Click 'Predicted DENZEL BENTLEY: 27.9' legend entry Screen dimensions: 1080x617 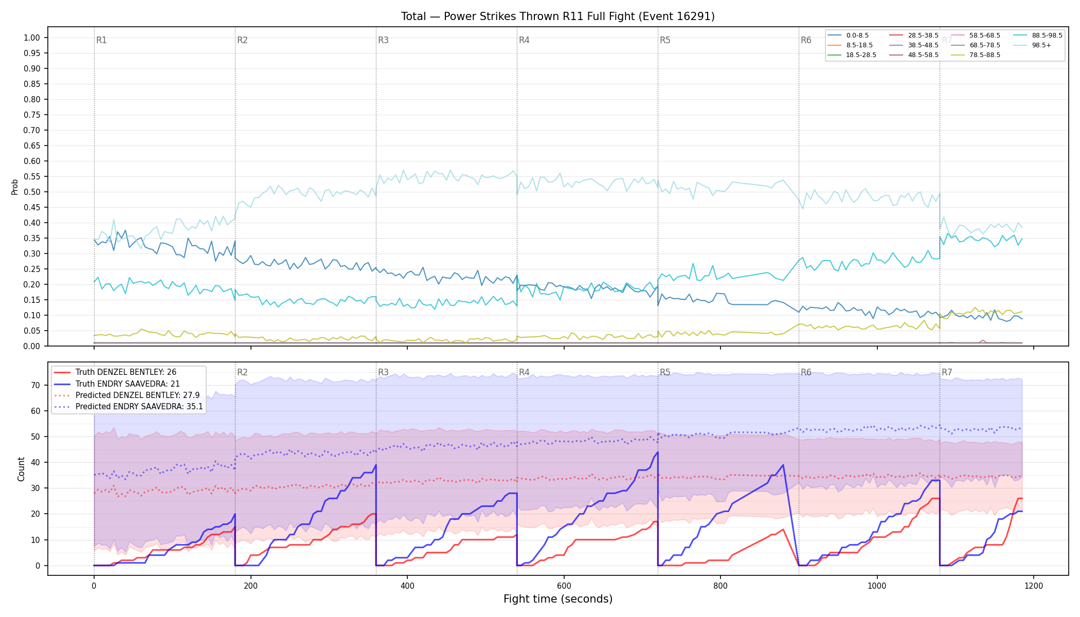pos(126,395)
